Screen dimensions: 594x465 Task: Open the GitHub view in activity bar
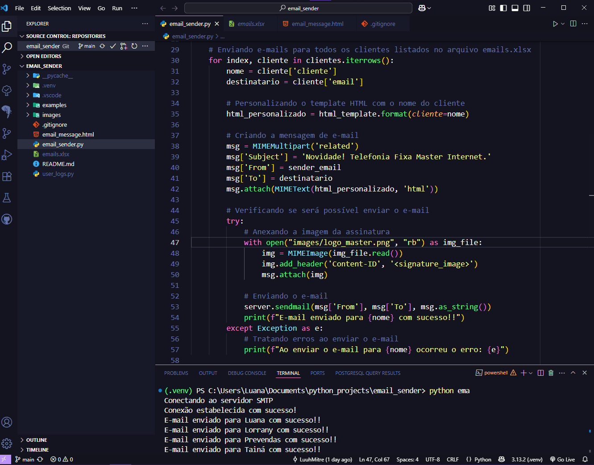pos(7,219)
